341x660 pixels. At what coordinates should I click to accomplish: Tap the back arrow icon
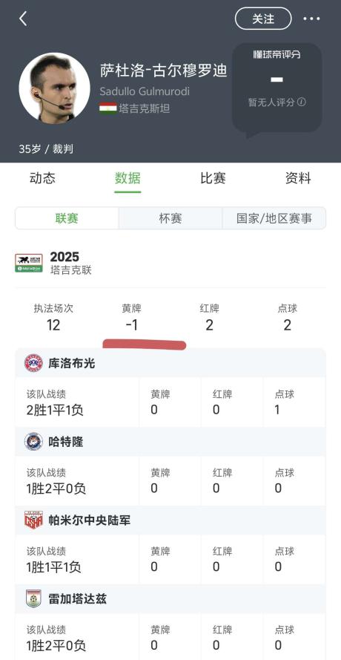tap(23, 19)
